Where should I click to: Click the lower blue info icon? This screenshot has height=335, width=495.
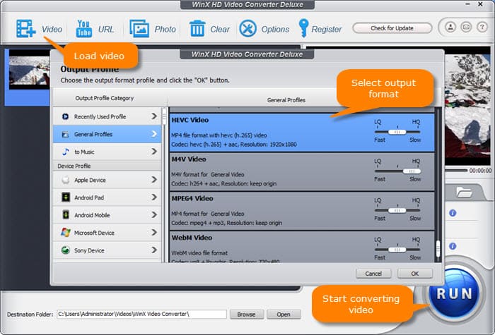click(453, 246)
